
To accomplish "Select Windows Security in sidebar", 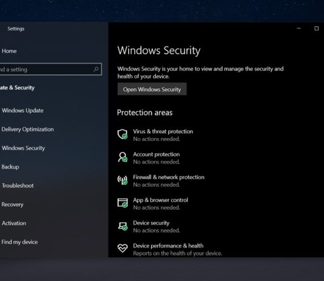I will tap(23, 148).
